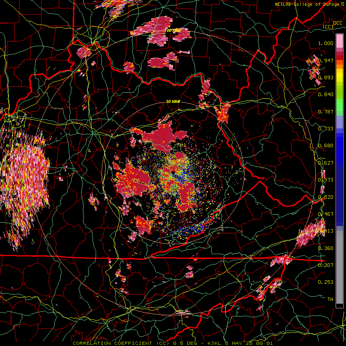This screenshot has width=346, height=346.
Task: Click the 100 NMI range ring label
Action: [x=173, y=30]
